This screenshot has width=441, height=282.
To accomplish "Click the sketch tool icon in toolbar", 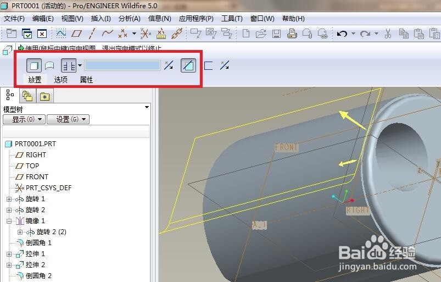I will 61,34.
